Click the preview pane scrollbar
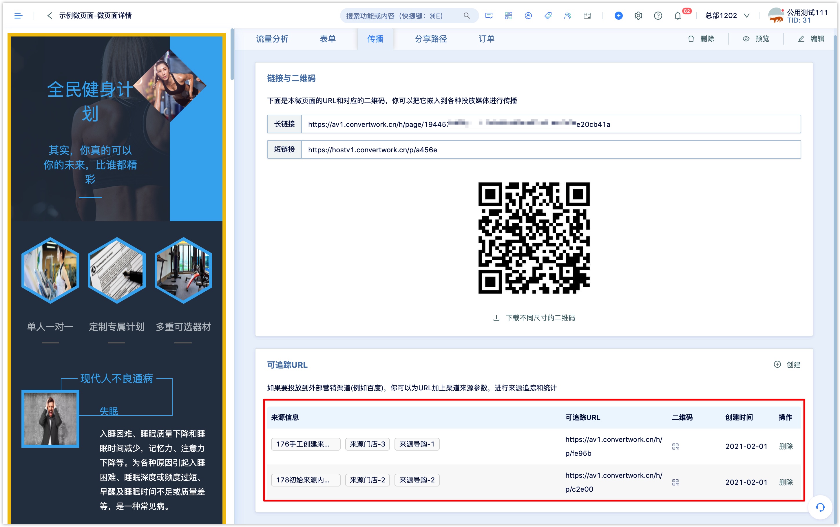This screenshot has height=527, width=840. [232, 54]
